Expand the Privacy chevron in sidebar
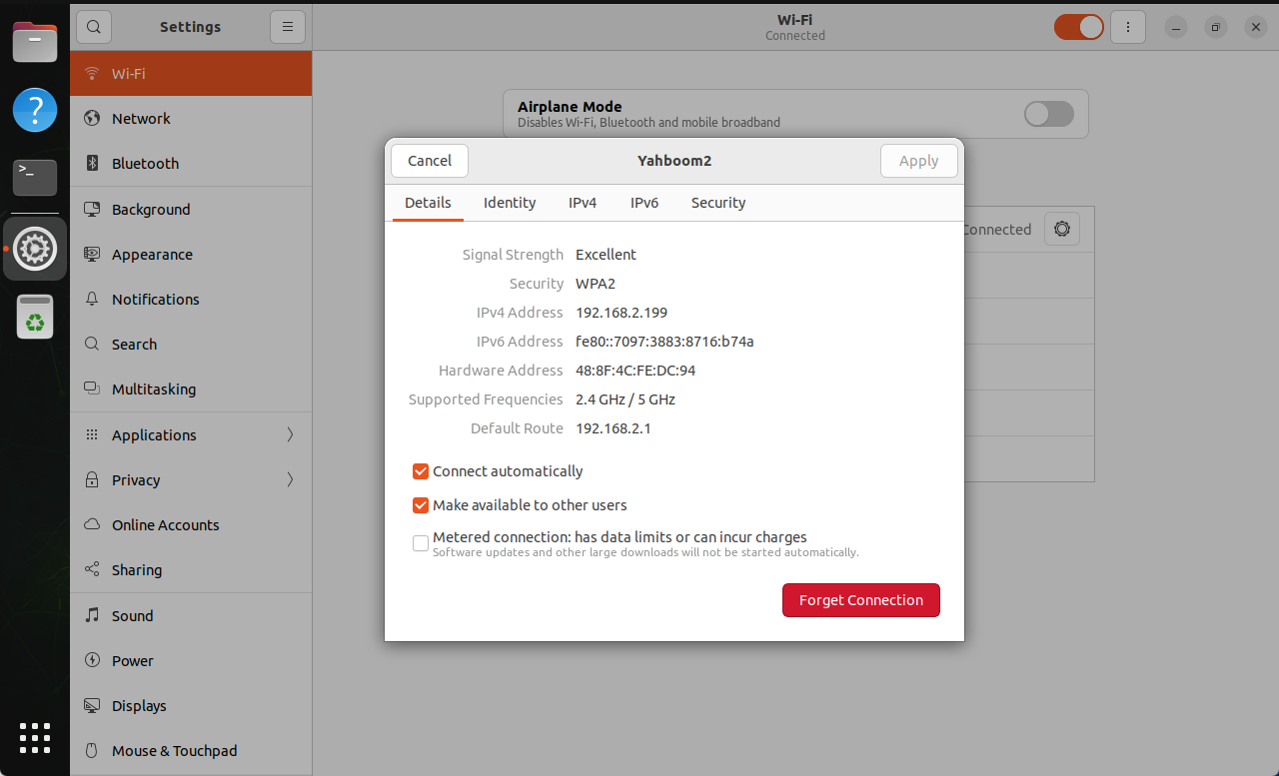The image size is (1279, 776). [291, 479]
